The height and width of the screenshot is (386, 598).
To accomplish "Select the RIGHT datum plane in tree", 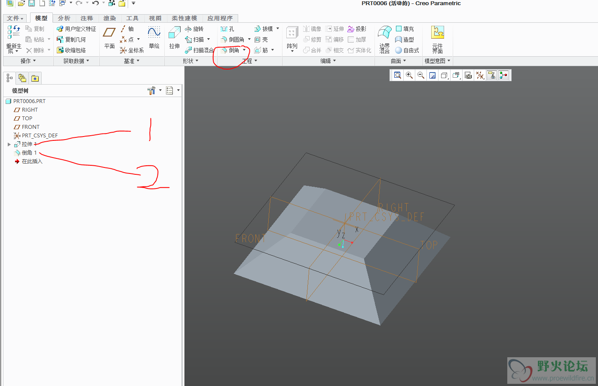I will [x=26, y=110].
